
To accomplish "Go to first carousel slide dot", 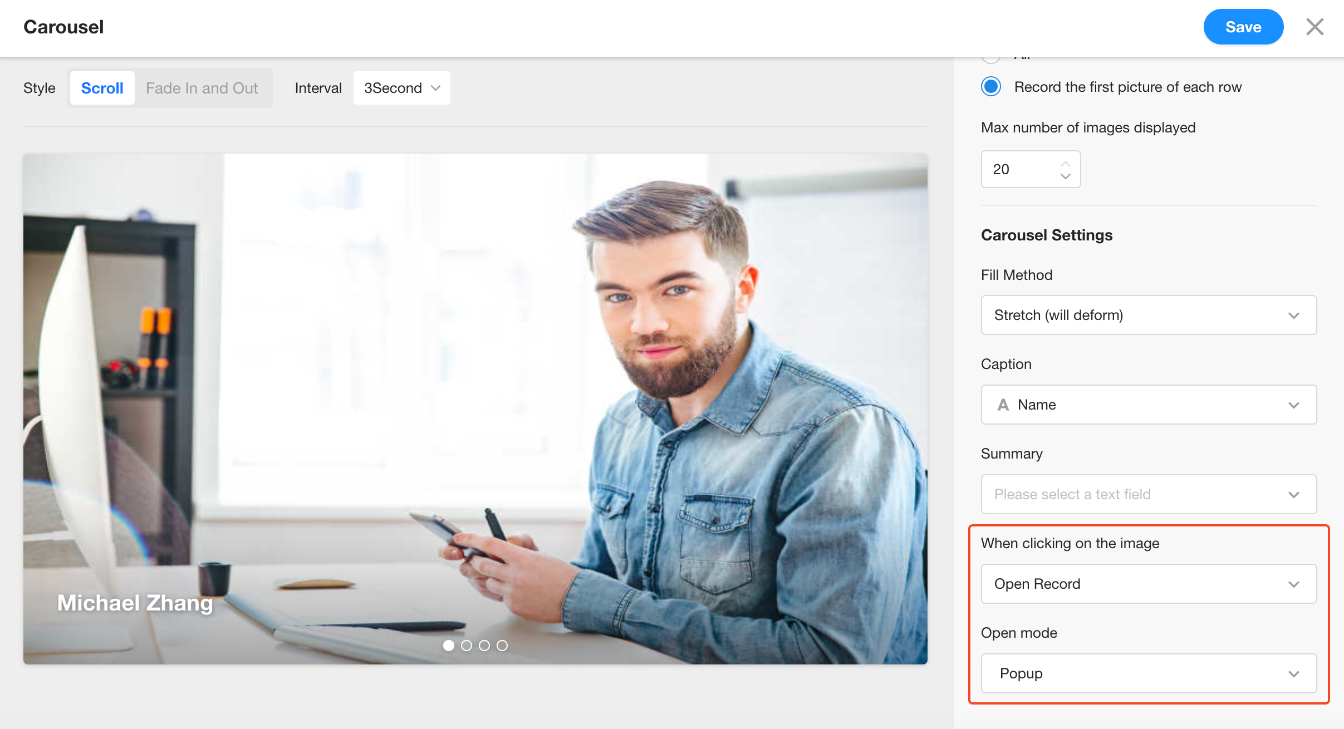I will pyautogui.click(x=449, y=646).
